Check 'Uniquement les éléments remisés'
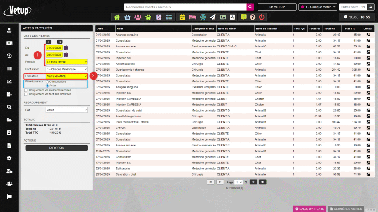This screenshot has width=378, height=212. click(x=25, y=90)
